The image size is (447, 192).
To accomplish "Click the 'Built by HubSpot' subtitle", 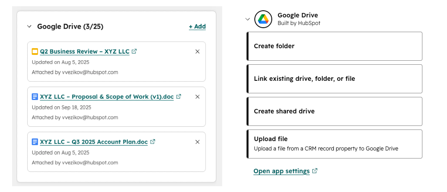I will (x=299, y=23).
